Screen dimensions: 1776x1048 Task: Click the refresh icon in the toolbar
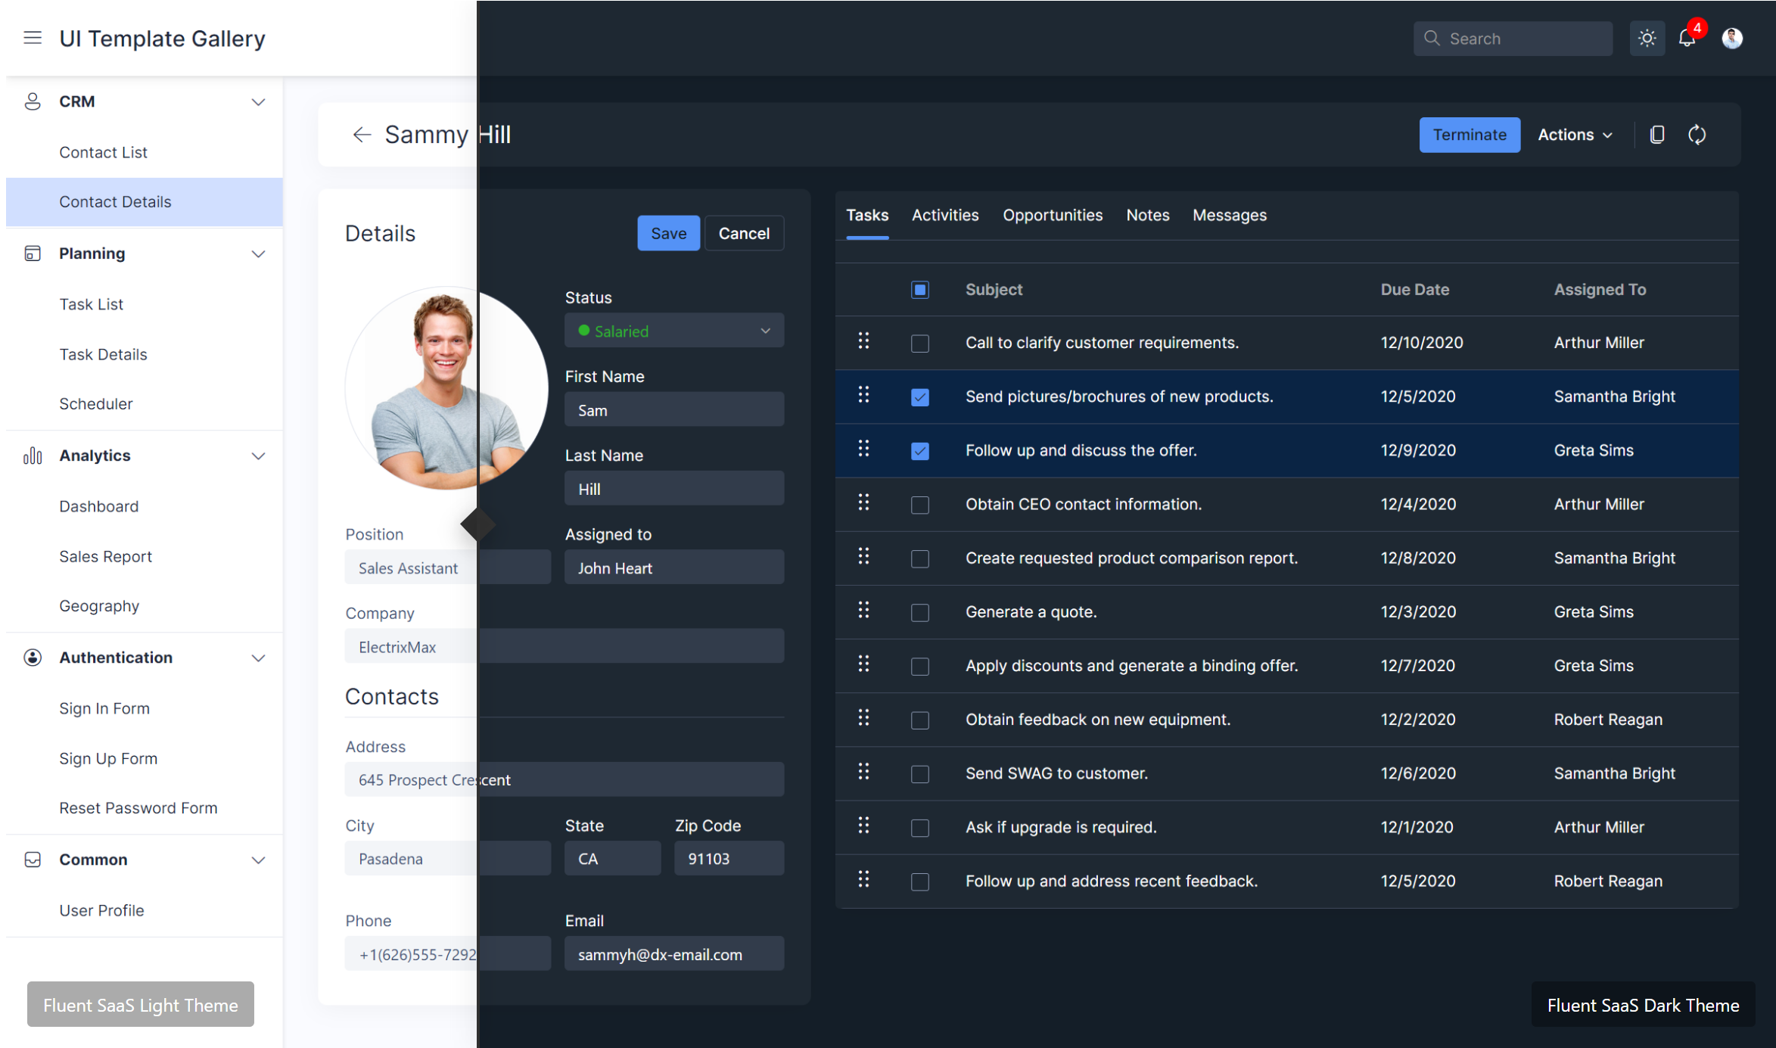coord(1697,135)
